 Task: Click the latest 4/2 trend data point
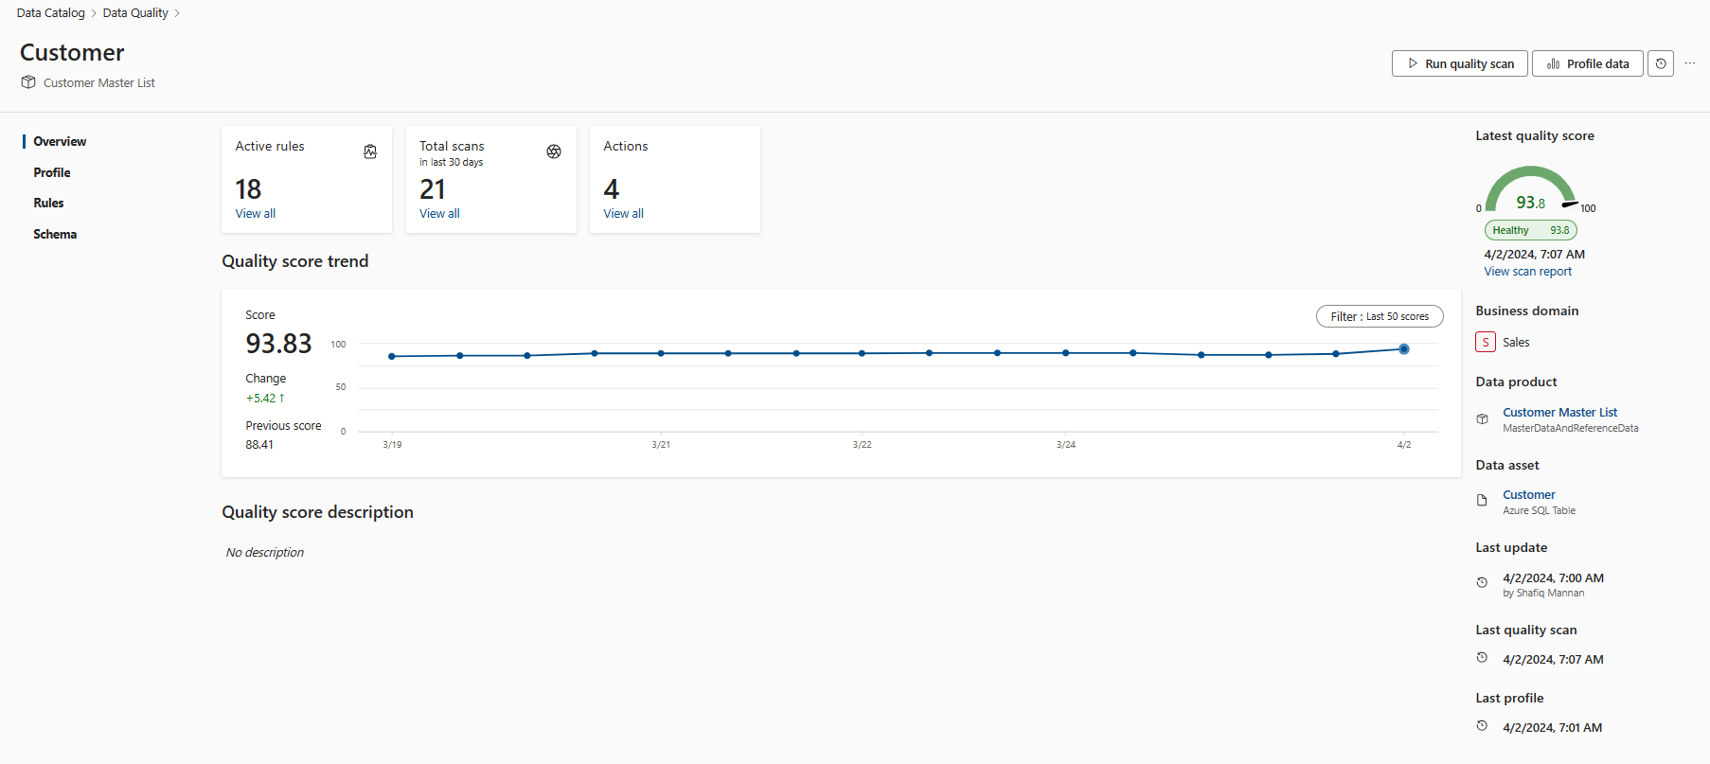1404,349
